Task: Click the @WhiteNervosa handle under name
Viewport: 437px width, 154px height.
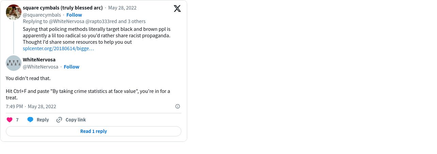Action: (41, 67)
